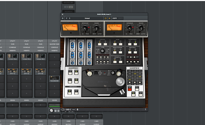
Task: Adjust right channel Record knob
Action: coord(141,28)
